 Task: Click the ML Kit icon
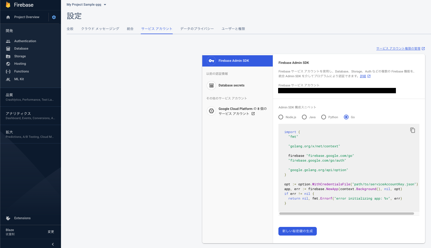(x=8, y=79)
